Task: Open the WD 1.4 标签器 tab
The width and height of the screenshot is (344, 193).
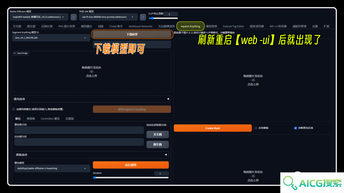Action: click(278, 26)
